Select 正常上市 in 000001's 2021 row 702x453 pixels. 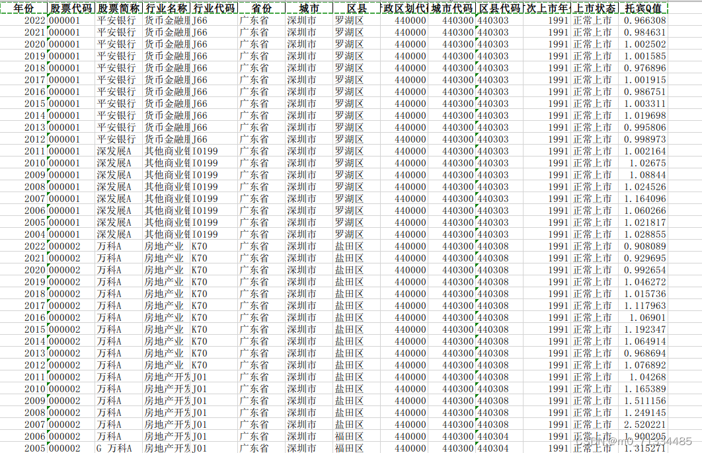point(594,32)
